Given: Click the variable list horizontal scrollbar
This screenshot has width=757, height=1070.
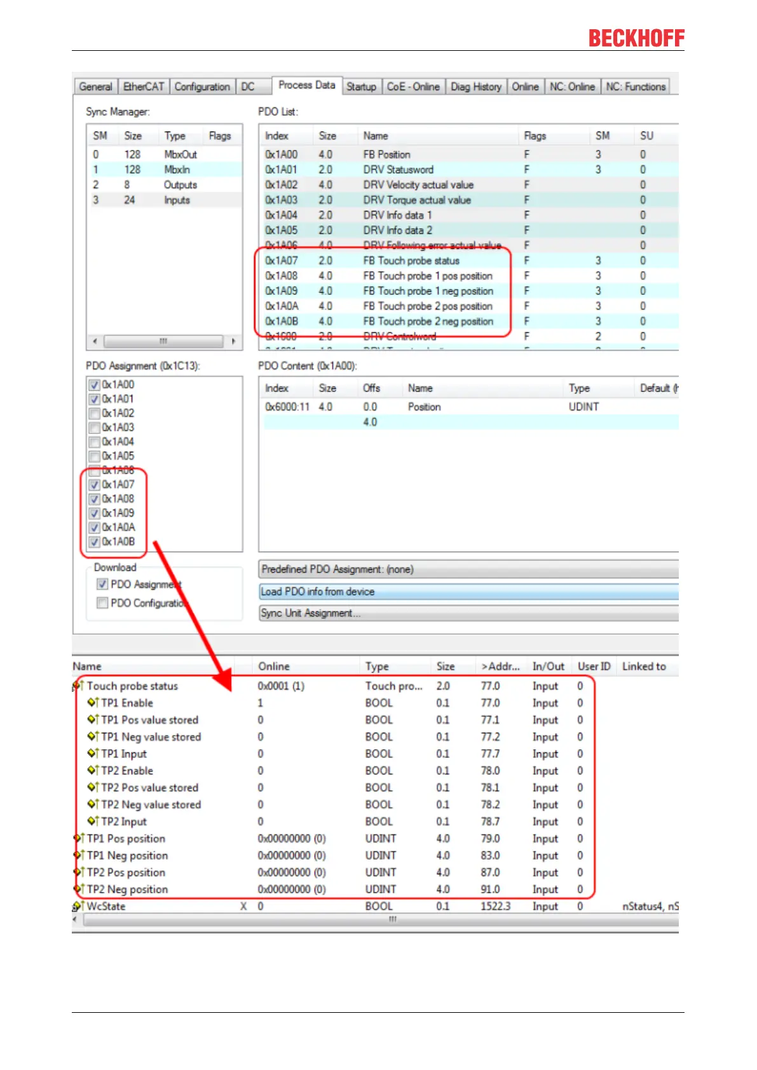Looking at the screenshot, I should (x=381, y=919).
